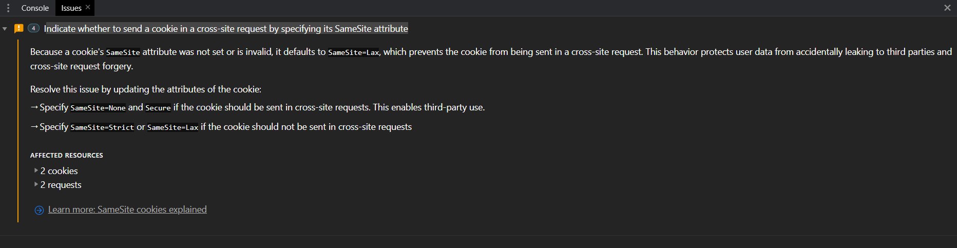Expand the 2 cookies disclosure triangle
The width and height of the screenshot is (957, 248).
(36, 170)
